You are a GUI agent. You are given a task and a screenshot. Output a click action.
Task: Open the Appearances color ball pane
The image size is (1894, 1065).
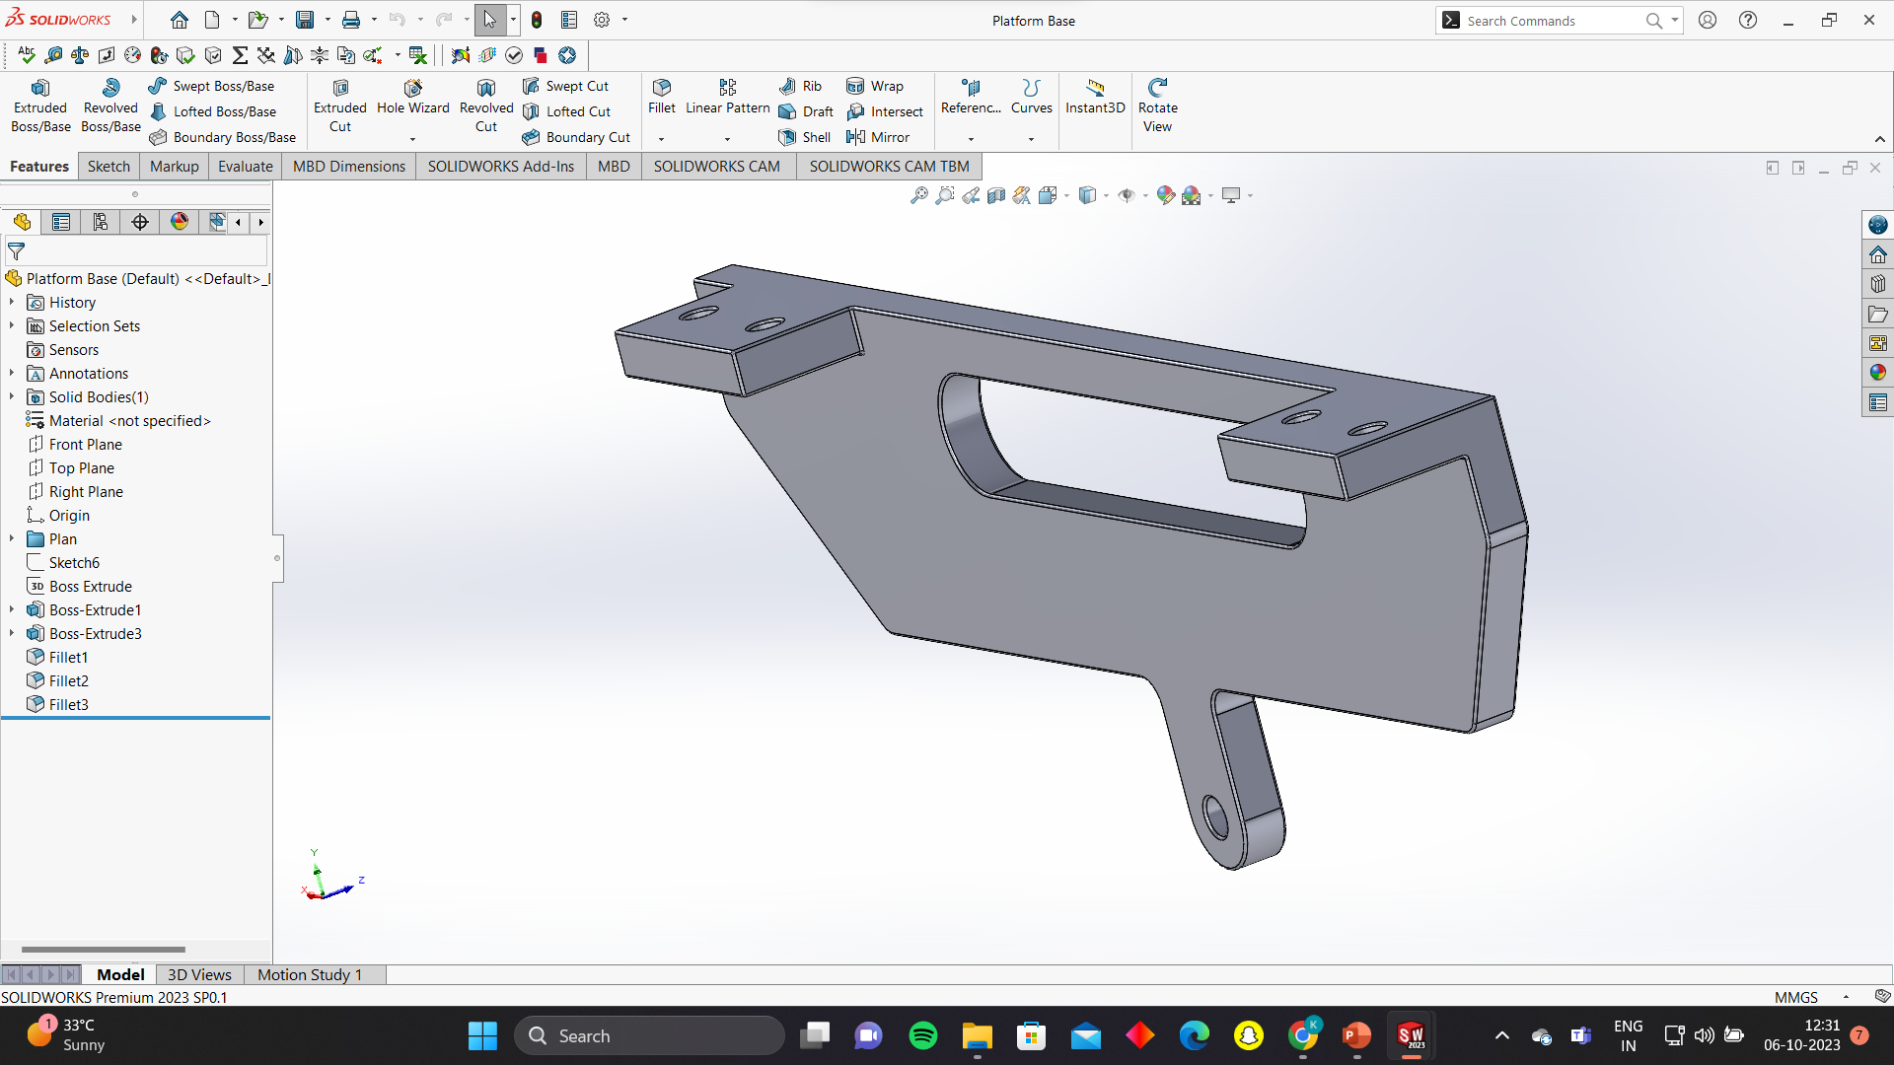(1877, 373)
